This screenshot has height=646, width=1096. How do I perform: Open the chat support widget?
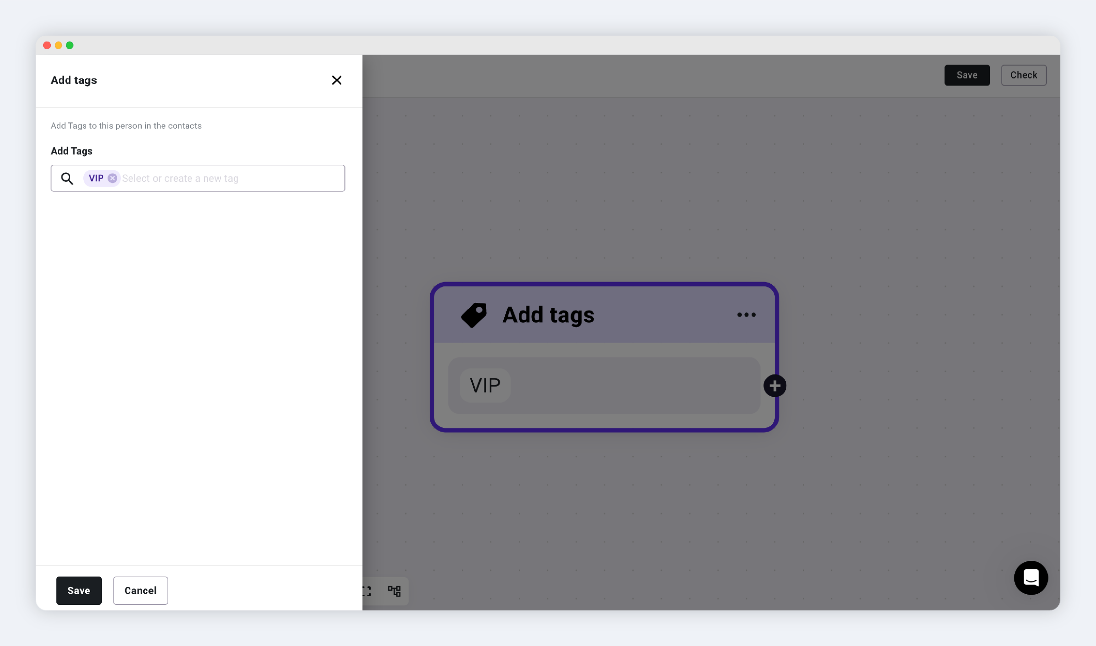(x=1031, y=577)
